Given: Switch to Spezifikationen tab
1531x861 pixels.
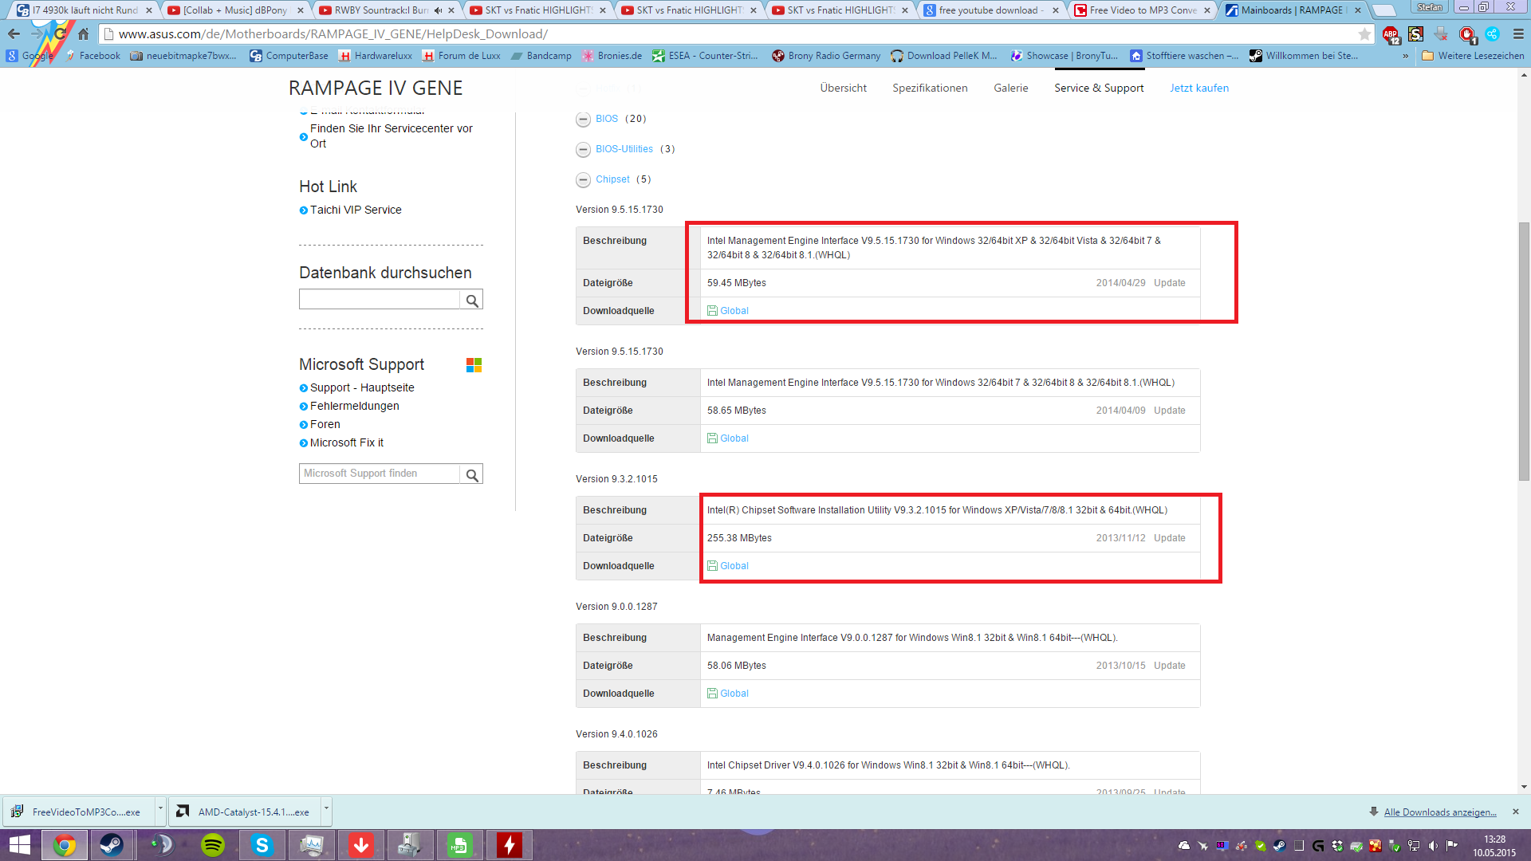Looking at the screenshot, I should coord(930,88).
